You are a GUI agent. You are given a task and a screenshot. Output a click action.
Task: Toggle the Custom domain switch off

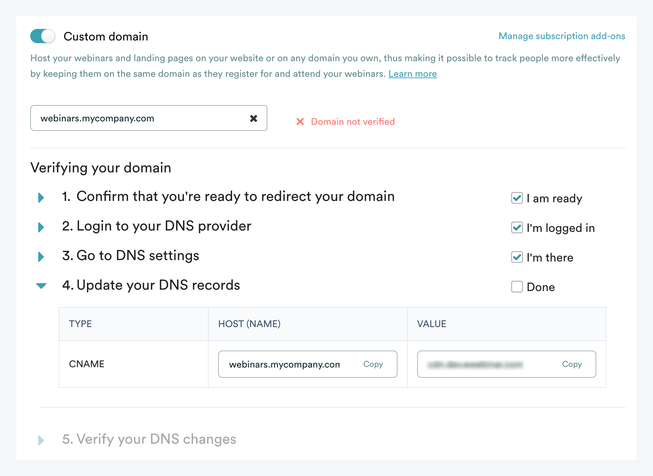pyautogui.click(x=43, y=36)
